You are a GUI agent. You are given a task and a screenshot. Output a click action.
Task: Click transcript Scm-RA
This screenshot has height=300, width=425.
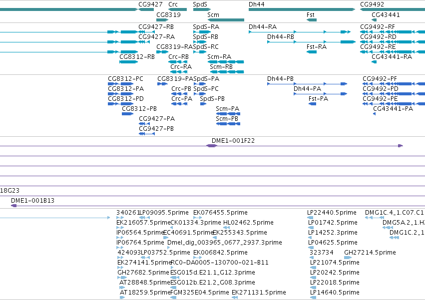(226, 62)
